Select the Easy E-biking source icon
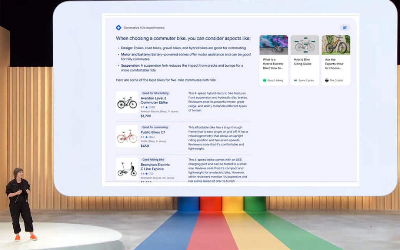Screen dimensions: 400x250 click(x=264, y=80)
